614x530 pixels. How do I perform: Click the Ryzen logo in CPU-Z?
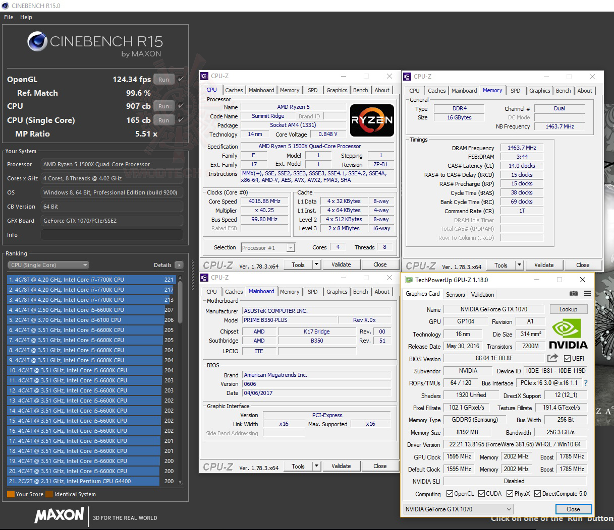[372, 120]
